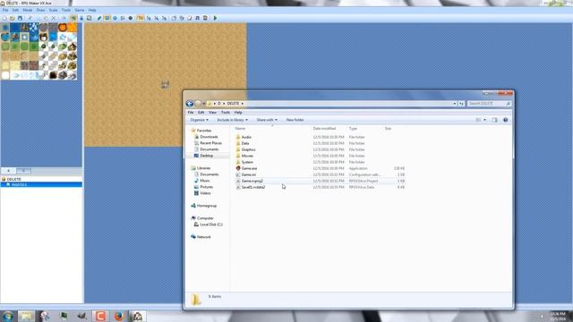The width and height of the screenshot is (573, 322).
Task: Open the Sound Test music-note icon
Action: pyautogui.click(x=197, y=18)
